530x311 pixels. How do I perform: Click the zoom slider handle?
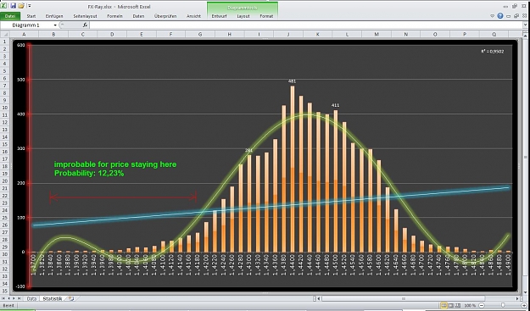coord(503,306)
